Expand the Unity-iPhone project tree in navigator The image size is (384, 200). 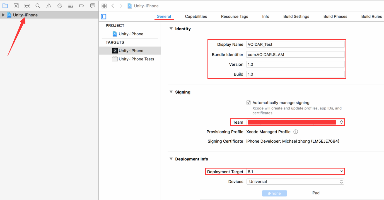[3, 15]
